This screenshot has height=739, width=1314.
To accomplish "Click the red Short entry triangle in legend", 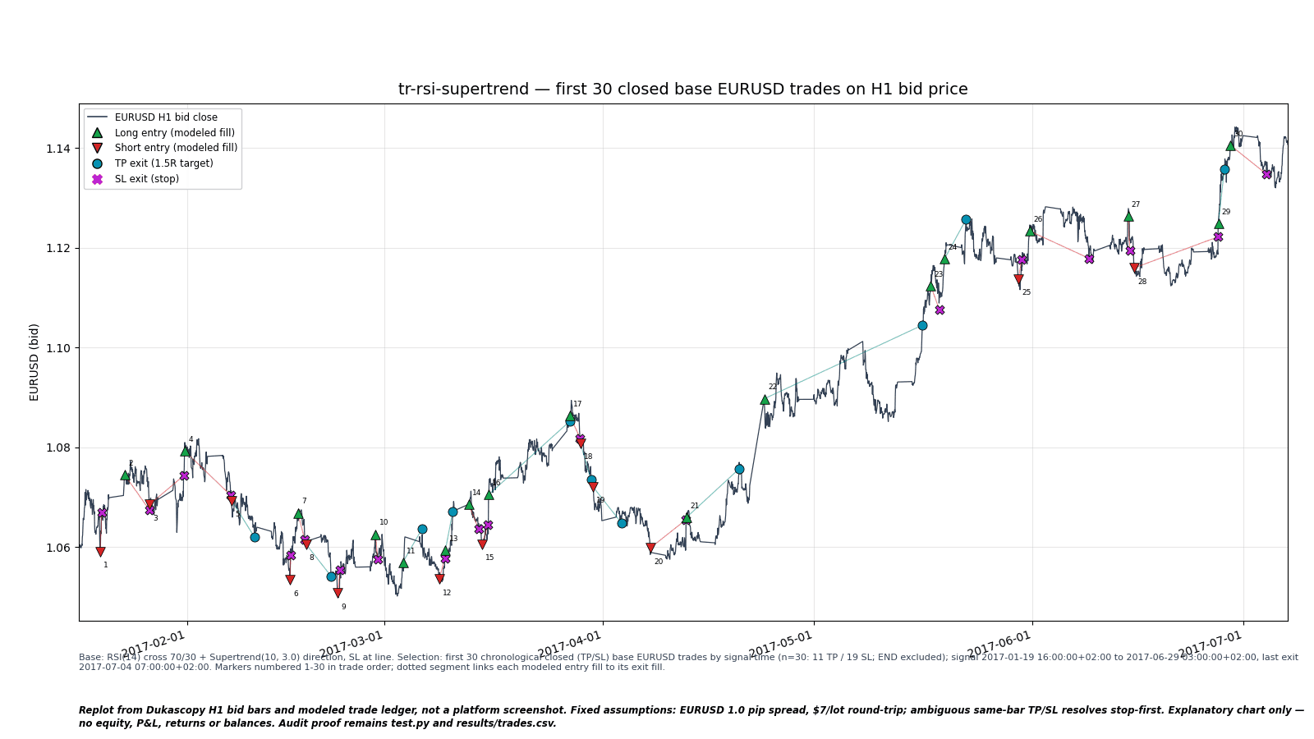I will (97, 148).
